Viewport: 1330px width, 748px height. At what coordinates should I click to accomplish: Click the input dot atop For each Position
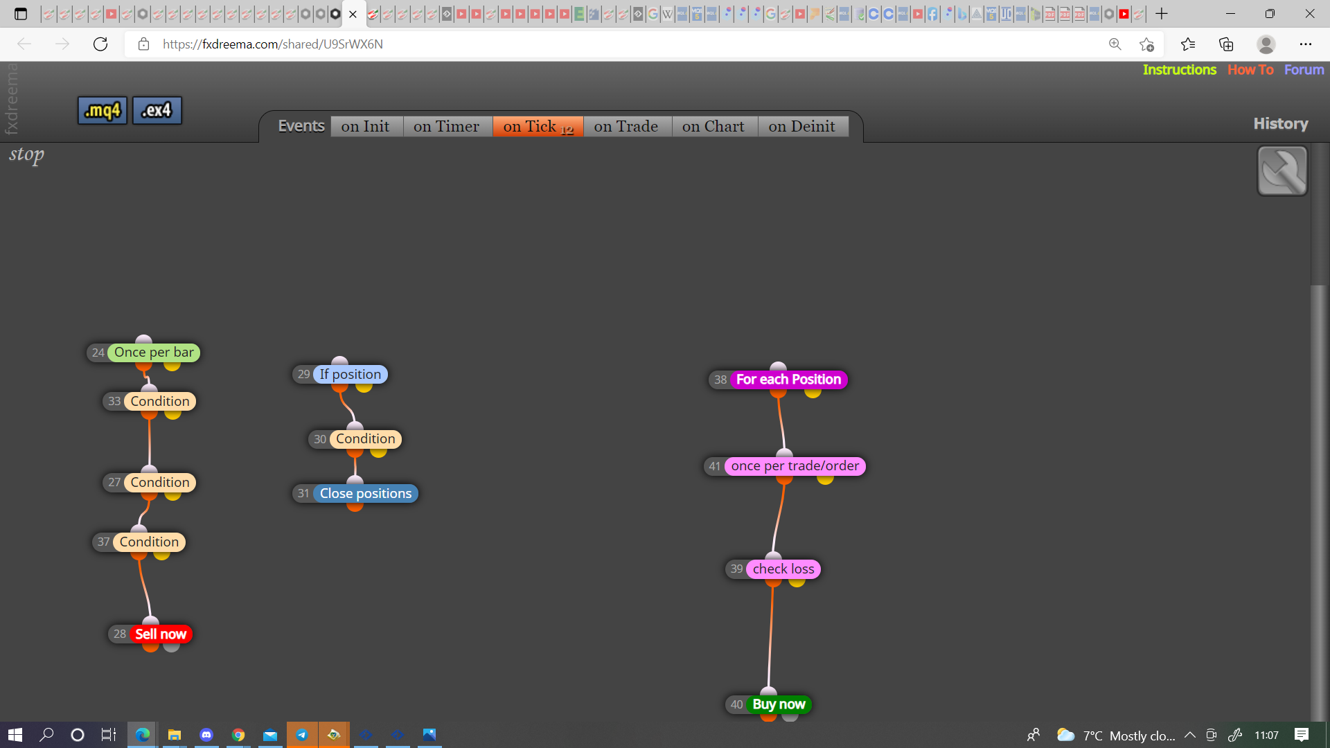click(779, 366)
